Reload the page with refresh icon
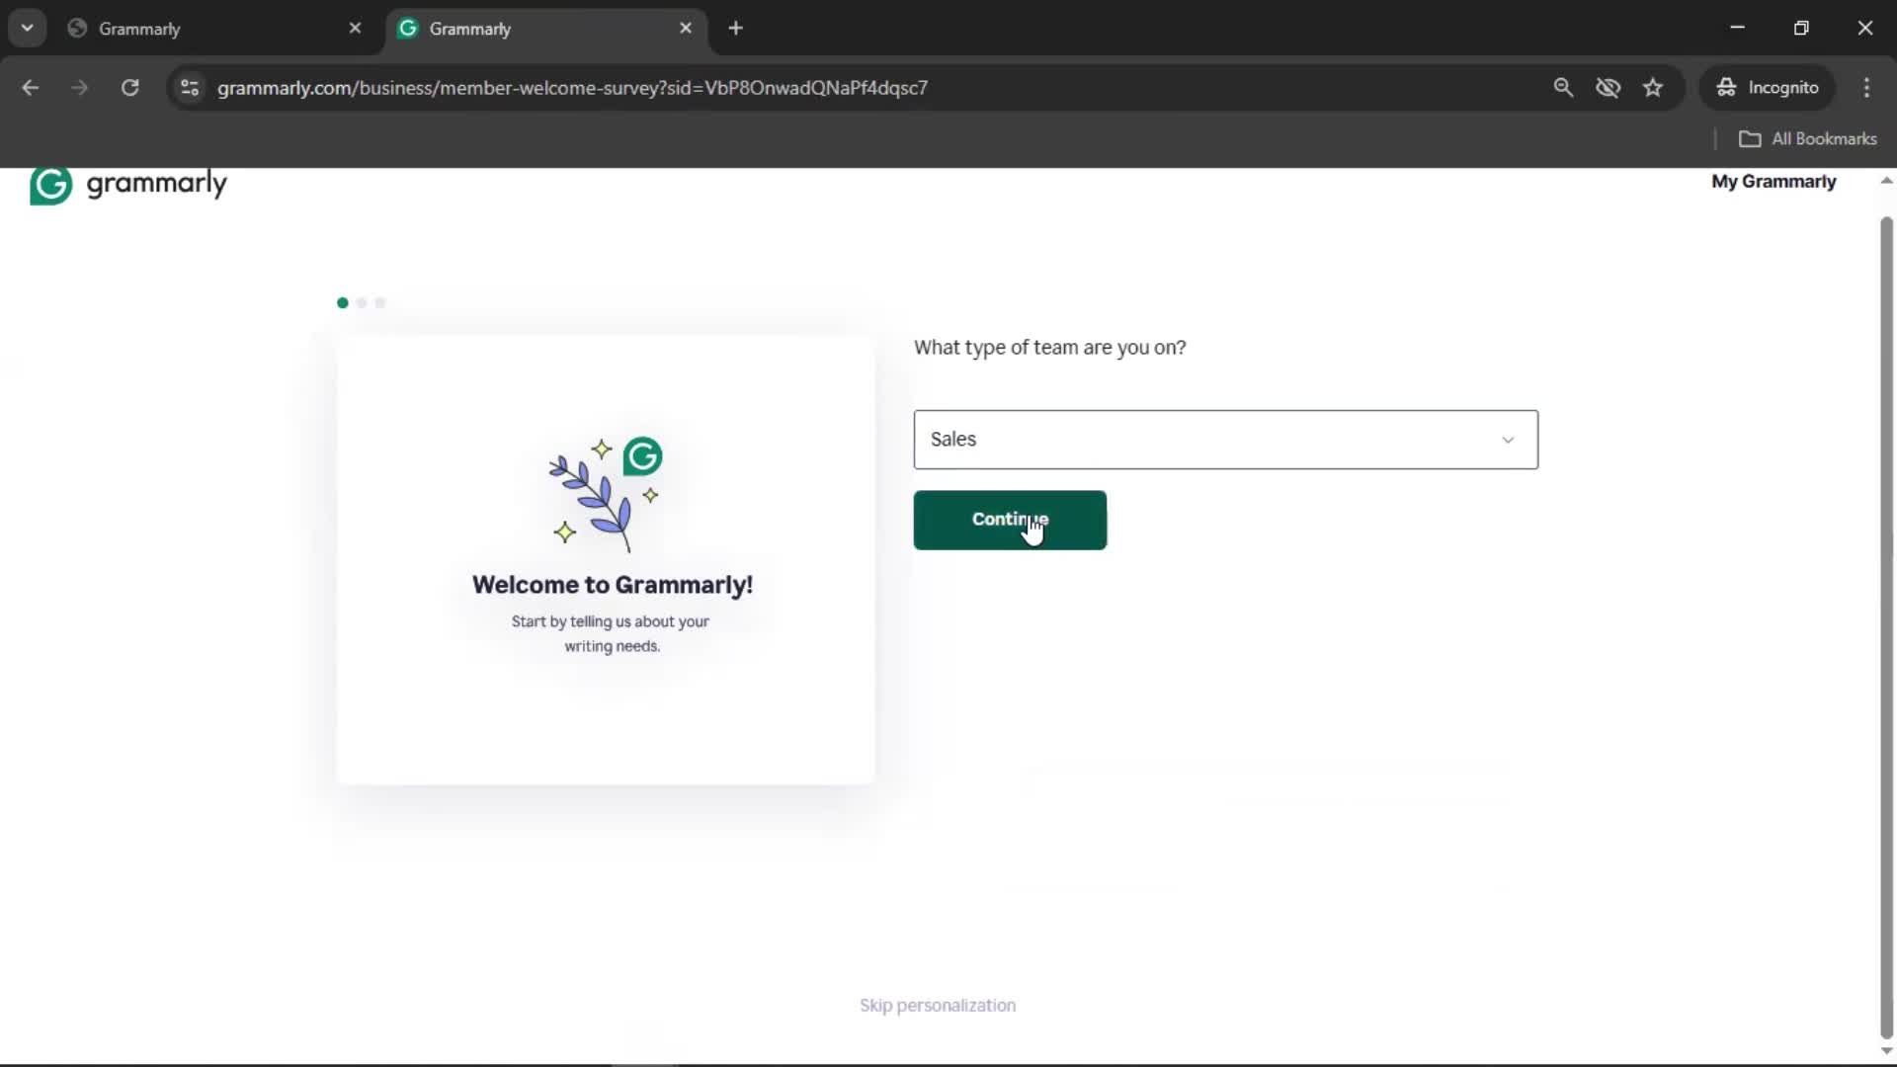The width and height of the screenshot is (1897, 1067). click(129, 88)
